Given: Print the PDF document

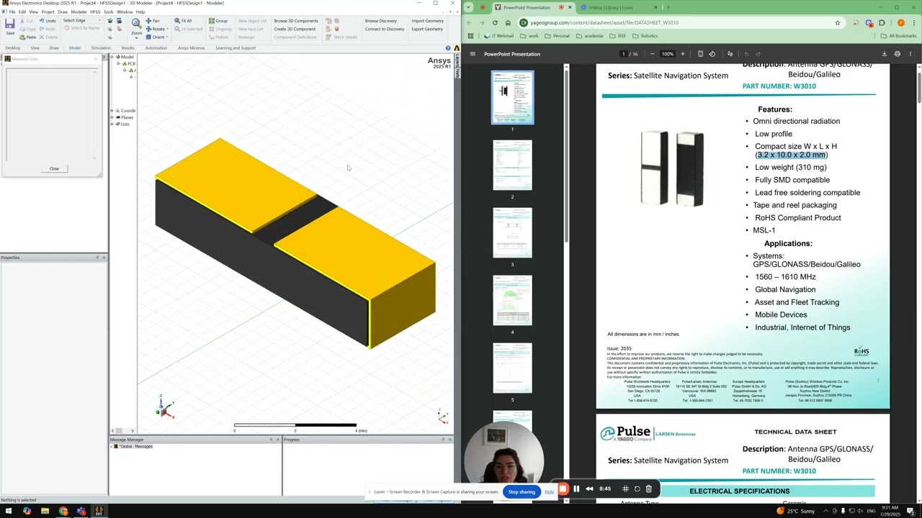Looking at the screenshot, I should pos(898,54).
